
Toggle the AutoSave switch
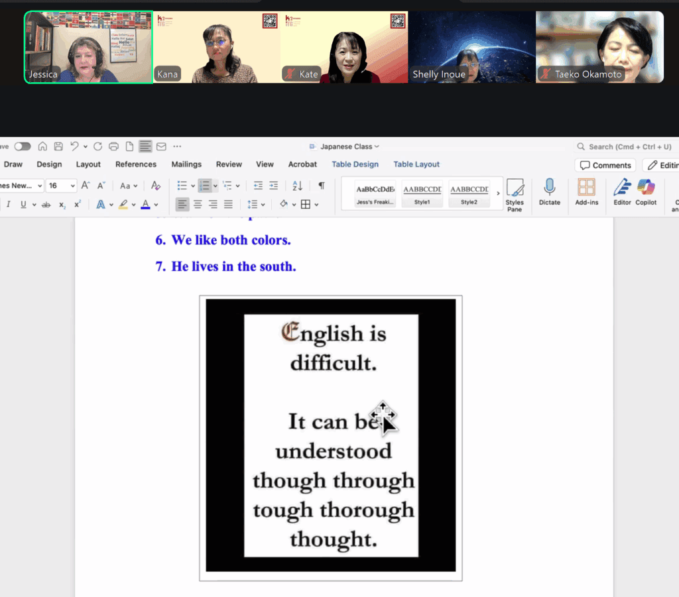(x=23, y=146)
